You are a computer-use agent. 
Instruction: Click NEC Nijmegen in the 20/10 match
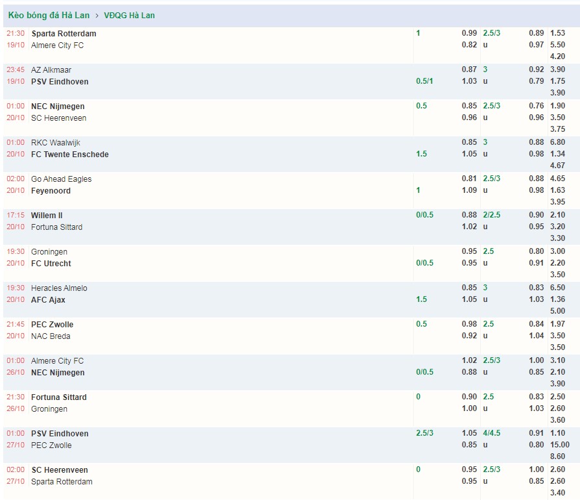click(58, 106)
